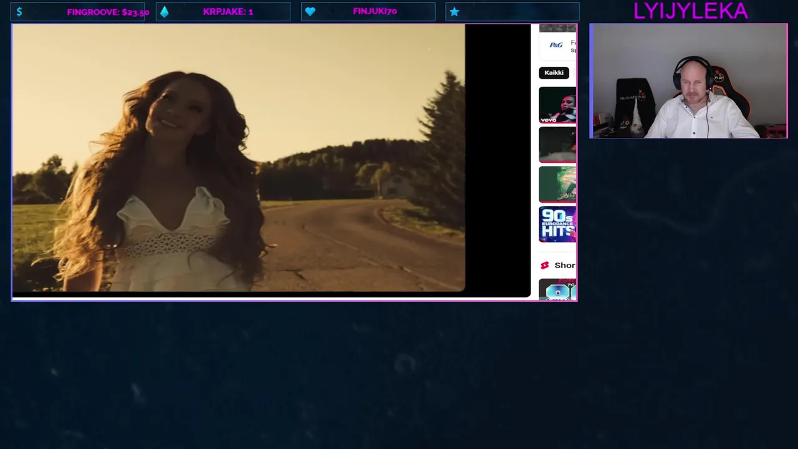This screenshot has height=449, width=798.
Task: Click the FINGROOVE: $23.50 label
Action: pyautogui.click(x=108, y=12)
